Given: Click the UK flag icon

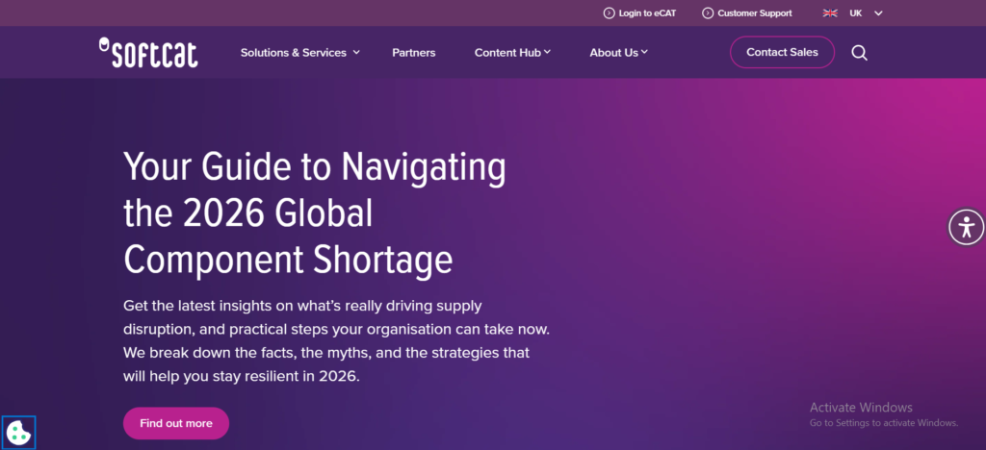Looking at the screenshot, I should pos(830,13).
